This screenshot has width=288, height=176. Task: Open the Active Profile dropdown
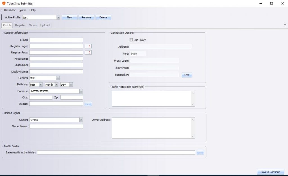pos(58,17)
